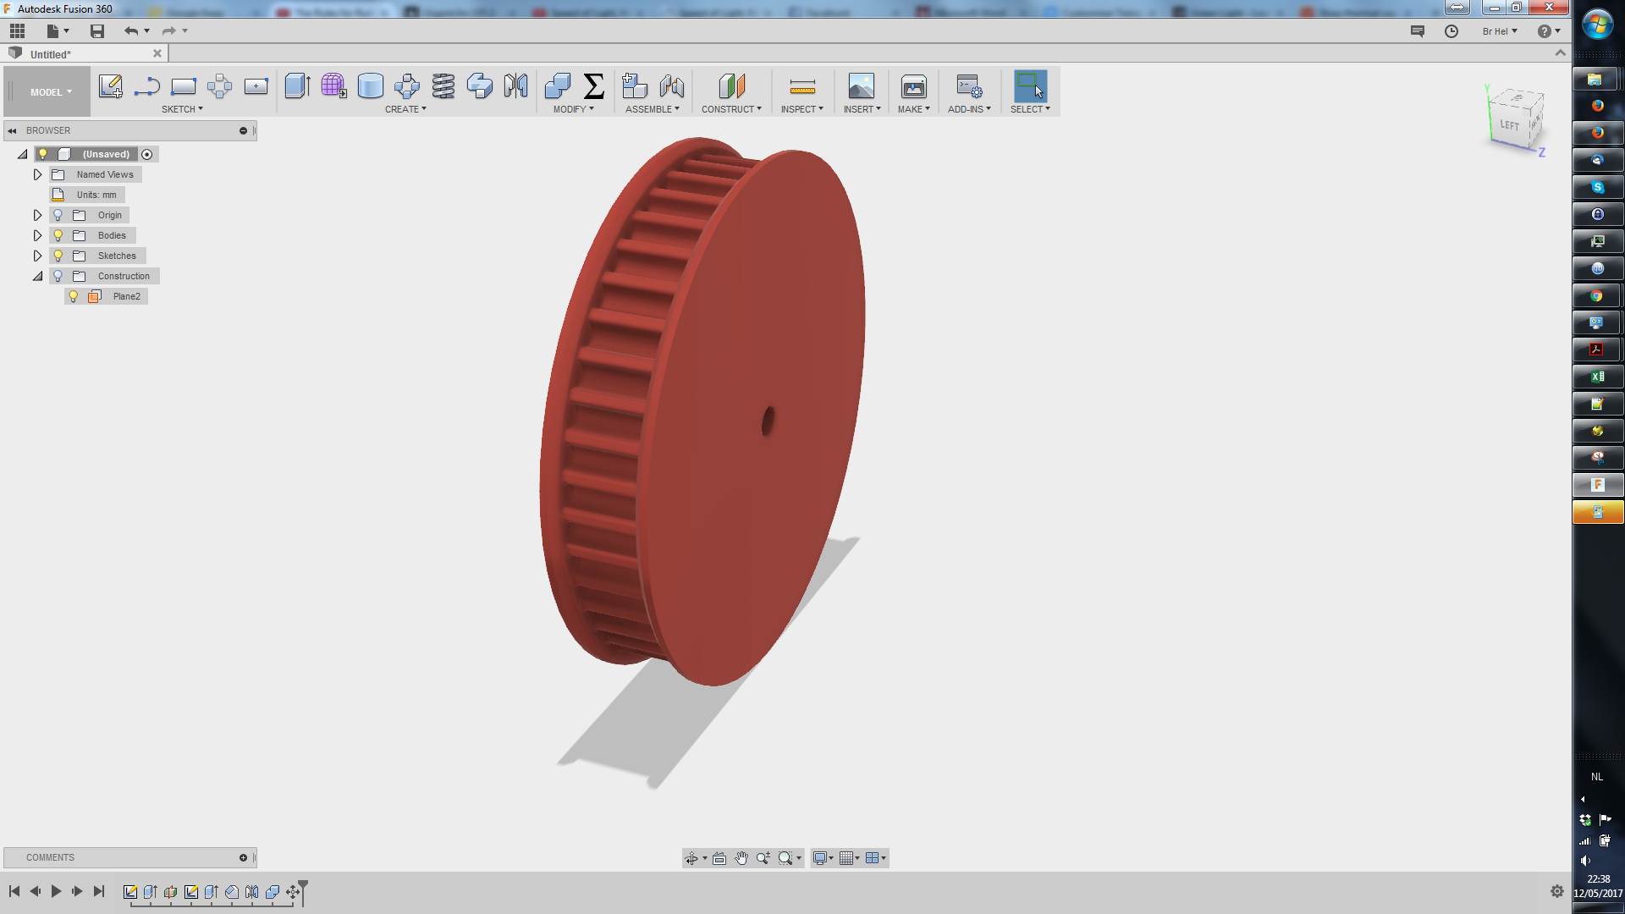
Task: Select the Press Pull modify tool
Action: (556, 85)
